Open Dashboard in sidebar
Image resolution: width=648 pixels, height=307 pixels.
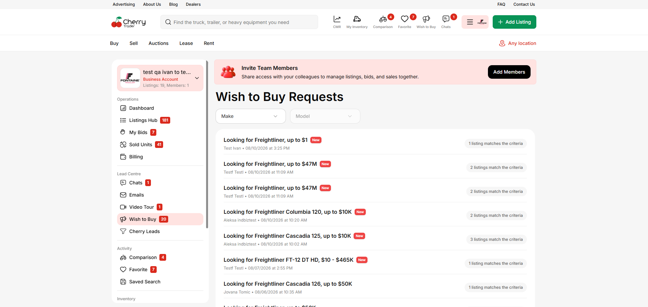160,108
